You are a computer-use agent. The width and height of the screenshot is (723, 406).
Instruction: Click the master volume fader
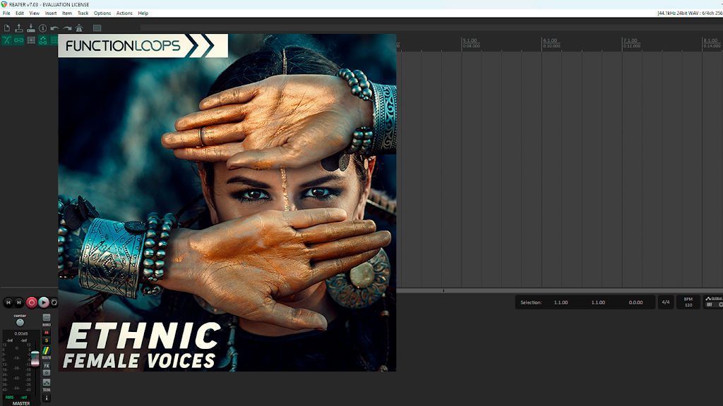click(x=35, y=359)
